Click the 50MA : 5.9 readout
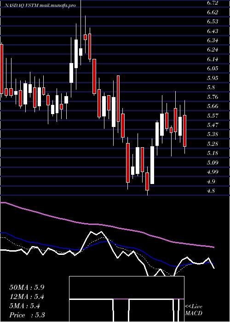This screenshot has width=230, height=322. pyautogui.click(x=27, y=287)
